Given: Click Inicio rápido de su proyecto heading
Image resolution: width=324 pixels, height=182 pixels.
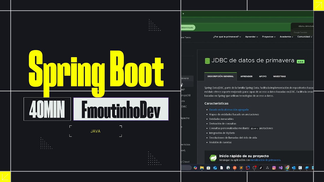Looking at the screenshot, I should (x=244, y=156).
